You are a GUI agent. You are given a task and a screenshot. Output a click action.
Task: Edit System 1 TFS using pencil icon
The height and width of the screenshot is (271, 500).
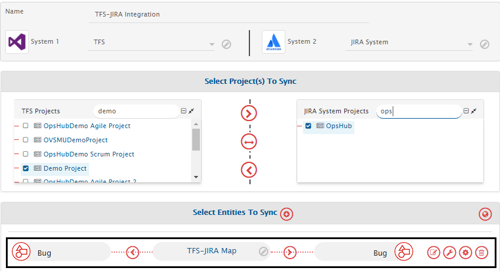(x=226, y=44)
